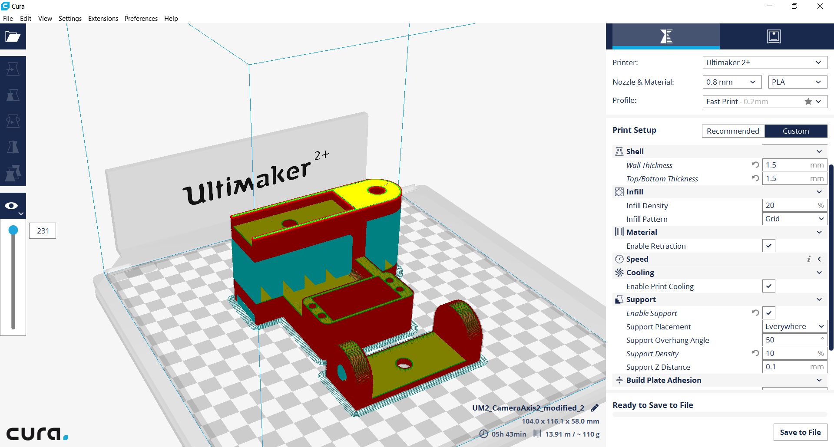This screenshot has width=834, height=447.
Task: Click the Save to File button
Action: click(800, 432)
